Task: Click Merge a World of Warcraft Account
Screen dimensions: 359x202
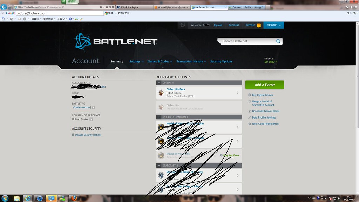Action: click(x=263, y=103)
